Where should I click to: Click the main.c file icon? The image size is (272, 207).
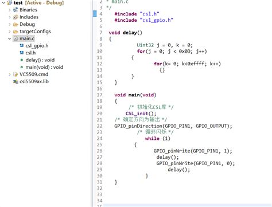[x=15, y=38]
